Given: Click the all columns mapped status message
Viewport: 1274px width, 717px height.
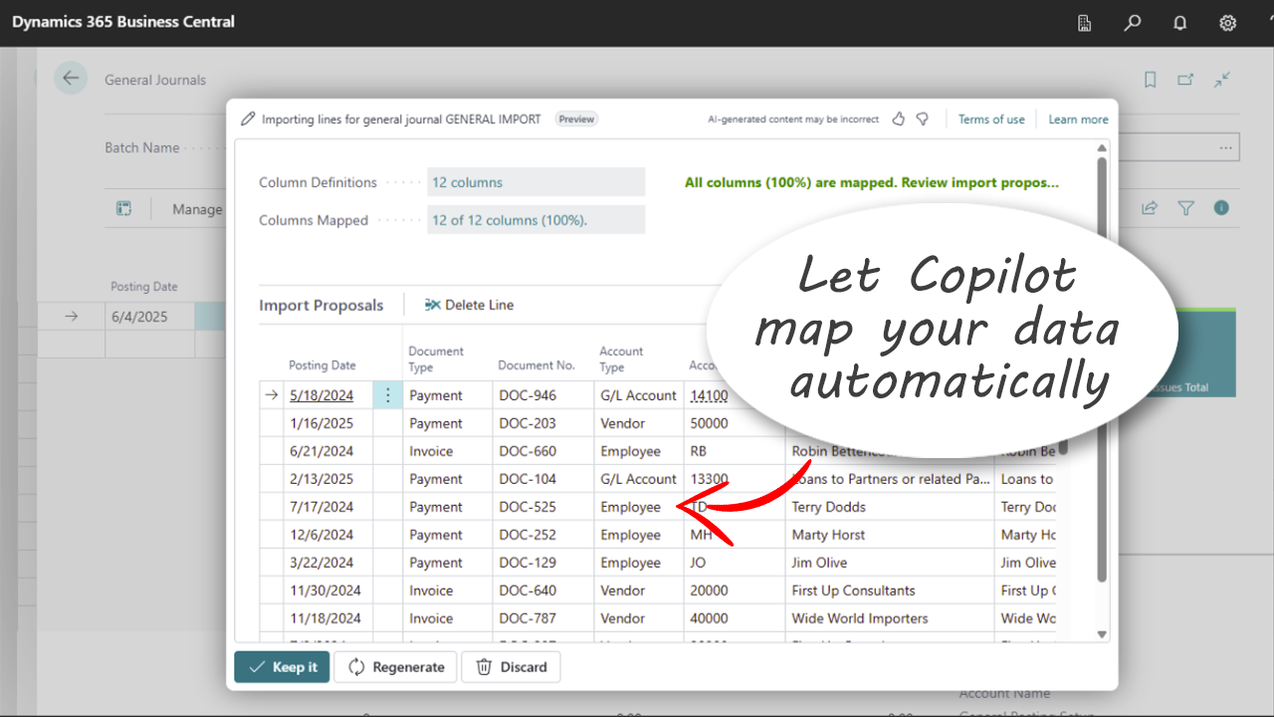Looking at the screenshot, I should (872, 182).
